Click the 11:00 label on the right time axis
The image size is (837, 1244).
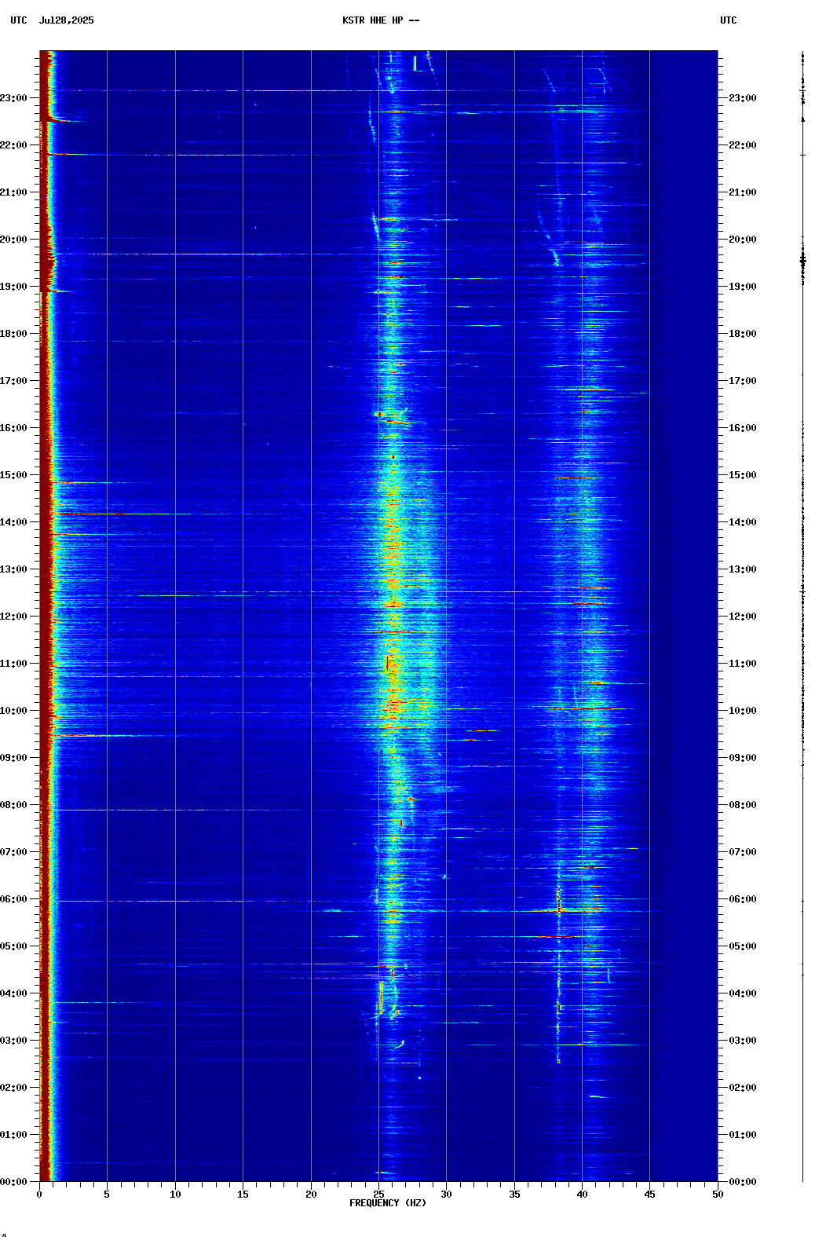click(743, 664)
